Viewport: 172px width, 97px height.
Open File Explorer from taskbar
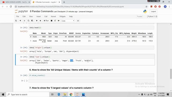[65, 95]
